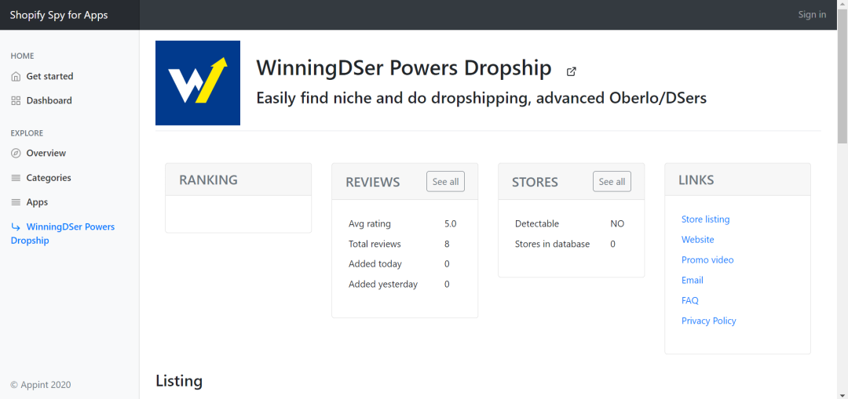Click the Stores in database label
This screenshot has width=848, height=399.
[552, 244]
